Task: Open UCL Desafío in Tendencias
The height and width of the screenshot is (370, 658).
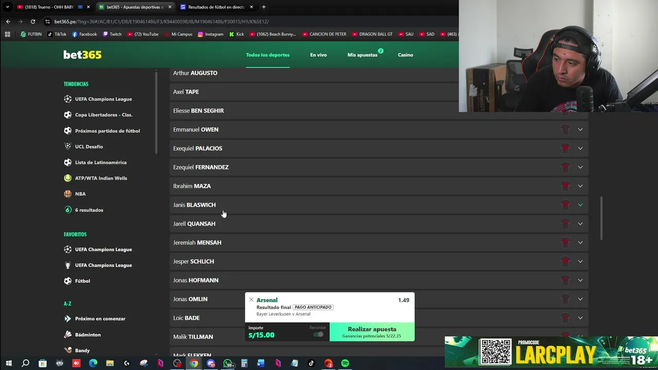Action: click(x=89, y=146)
